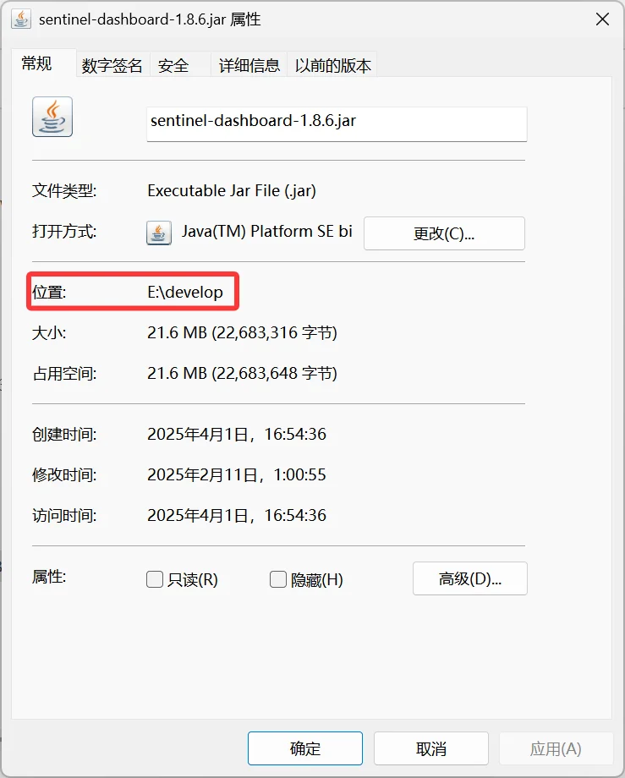This screenshot has height=778, width=625.
Task: Click the file name field sentinel-dashboard-1.8.6.jar
Action: click(x=337, y=124)
